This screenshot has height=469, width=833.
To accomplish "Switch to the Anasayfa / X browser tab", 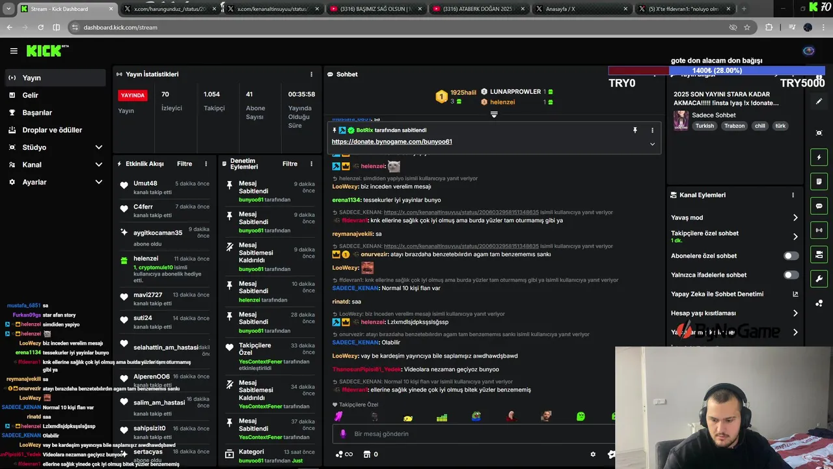I will (x=581, y=9).
